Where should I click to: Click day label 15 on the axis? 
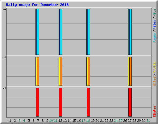[74, 121]
